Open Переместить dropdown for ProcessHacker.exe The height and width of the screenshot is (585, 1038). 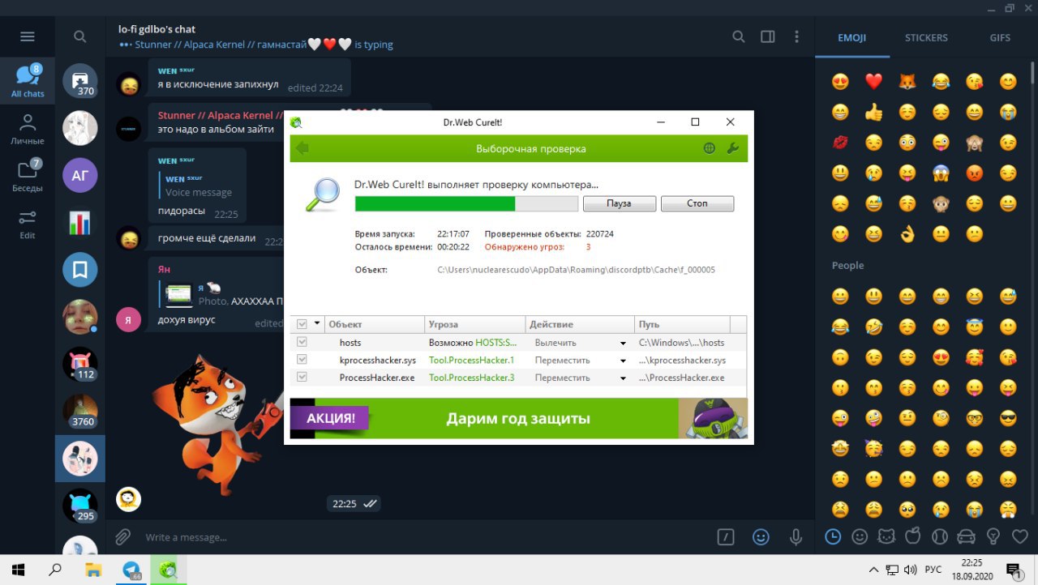click(x=623, y=378)
